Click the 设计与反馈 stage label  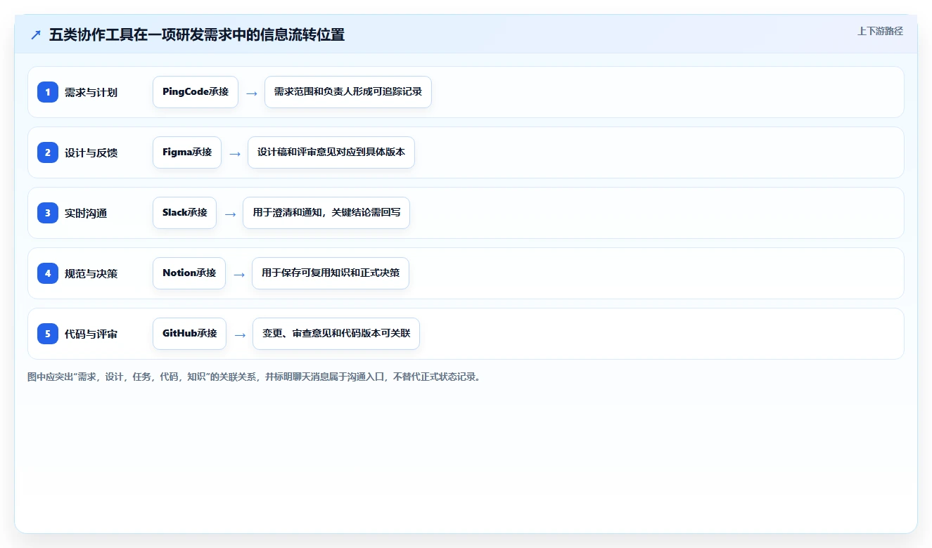(x=91, y=152)
